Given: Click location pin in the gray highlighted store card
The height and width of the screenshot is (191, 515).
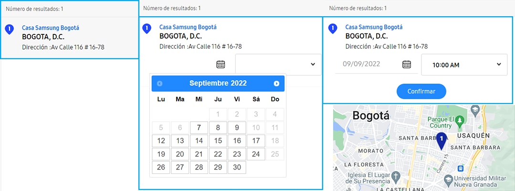Looking at the screenshot, I should 10,30.
